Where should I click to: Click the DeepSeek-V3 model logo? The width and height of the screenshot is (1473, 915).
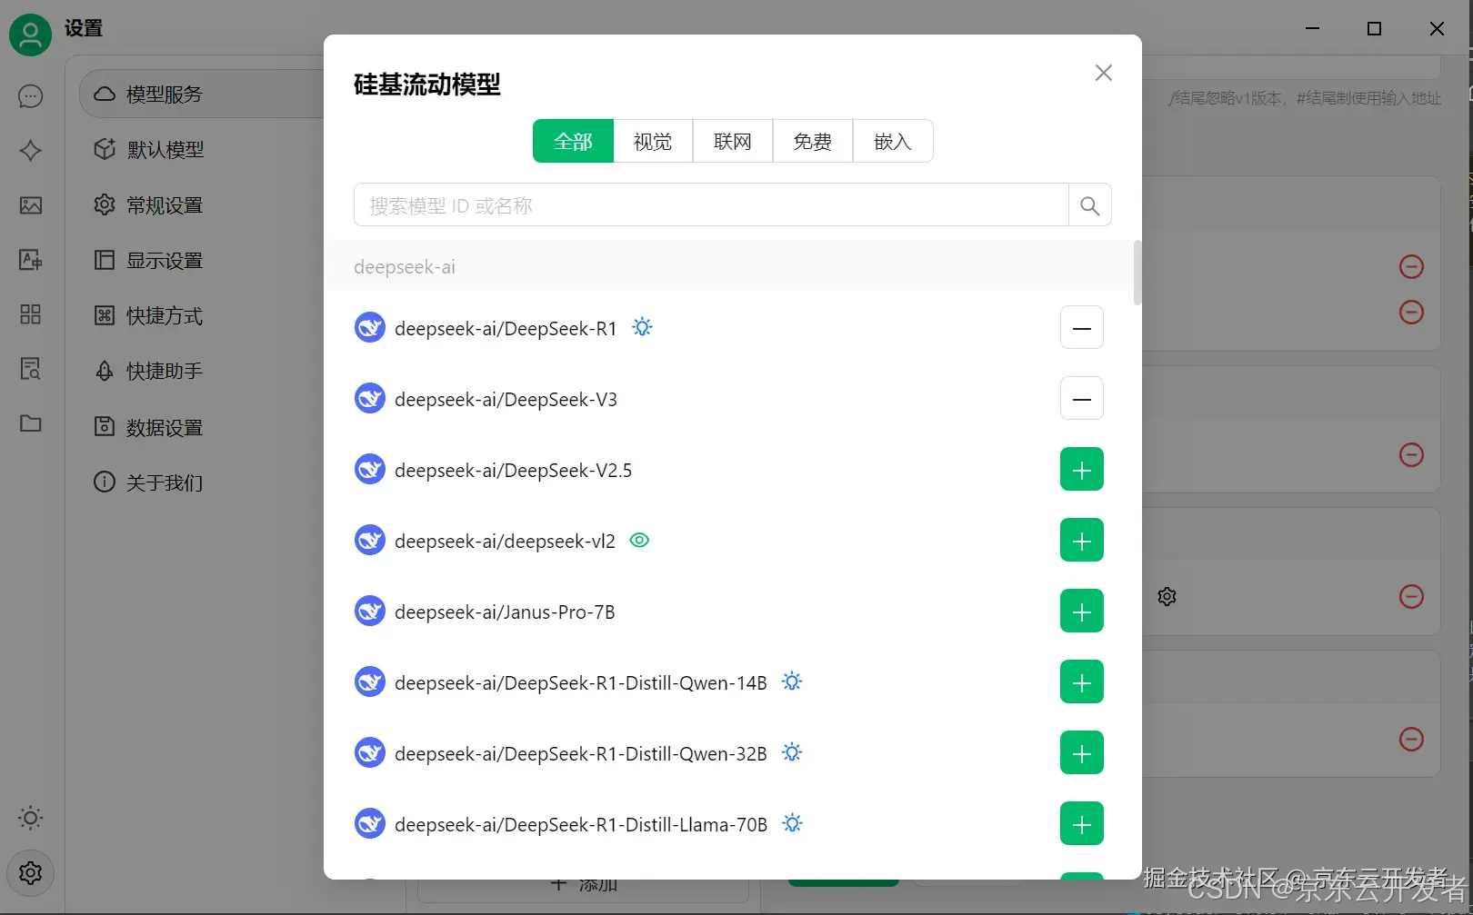pyautogui.click(x=370, y=399)
